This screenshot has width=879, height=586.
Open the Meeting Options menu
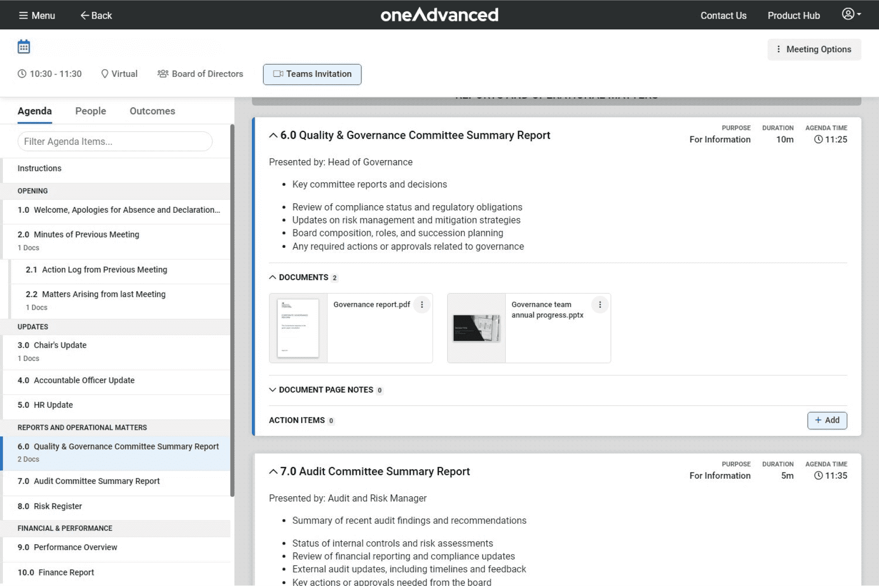(x=814, y=49)
